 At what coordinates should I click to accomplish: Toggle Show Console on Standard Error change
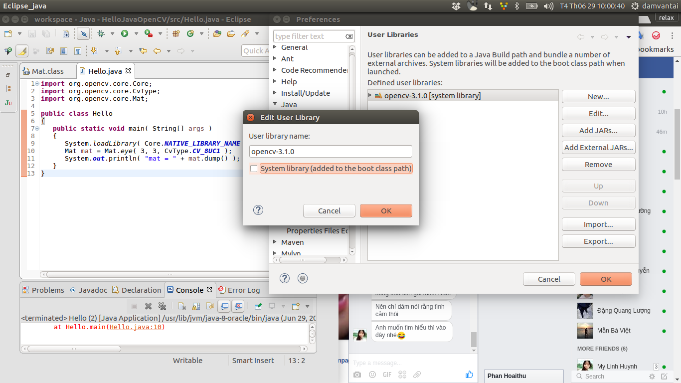pyautogui.click(x=238, y=306)
